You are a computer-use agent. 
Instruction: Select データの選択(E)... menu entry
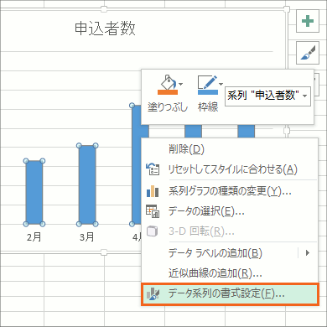230,211
